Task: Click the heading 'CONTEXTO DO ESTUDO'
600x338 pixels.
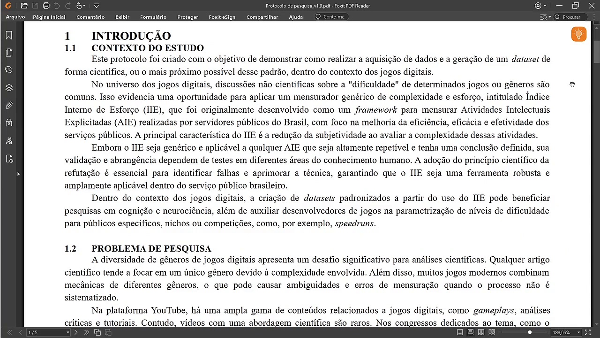Action: (148, 48)
